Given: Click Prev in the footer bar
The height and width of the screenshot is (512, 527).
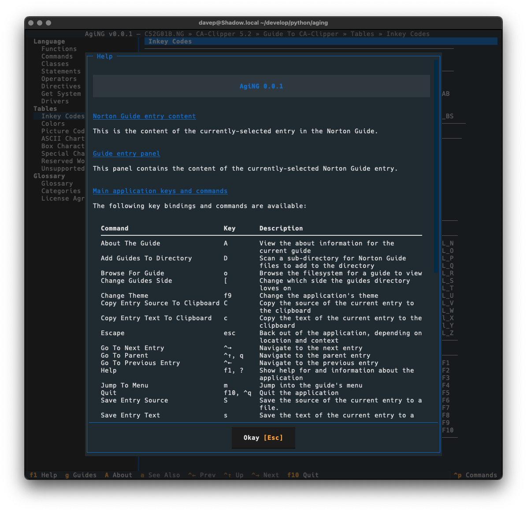Looking at the screenshot, I should pyautogui.click(x=202, y=475).
